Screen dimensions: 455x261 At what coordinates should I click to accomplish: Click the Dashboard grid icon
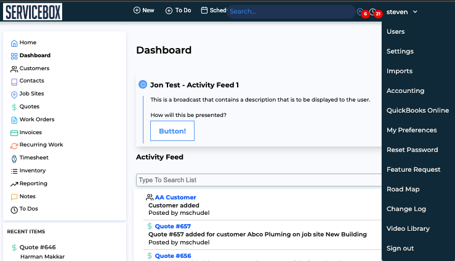tap(14, 56)
